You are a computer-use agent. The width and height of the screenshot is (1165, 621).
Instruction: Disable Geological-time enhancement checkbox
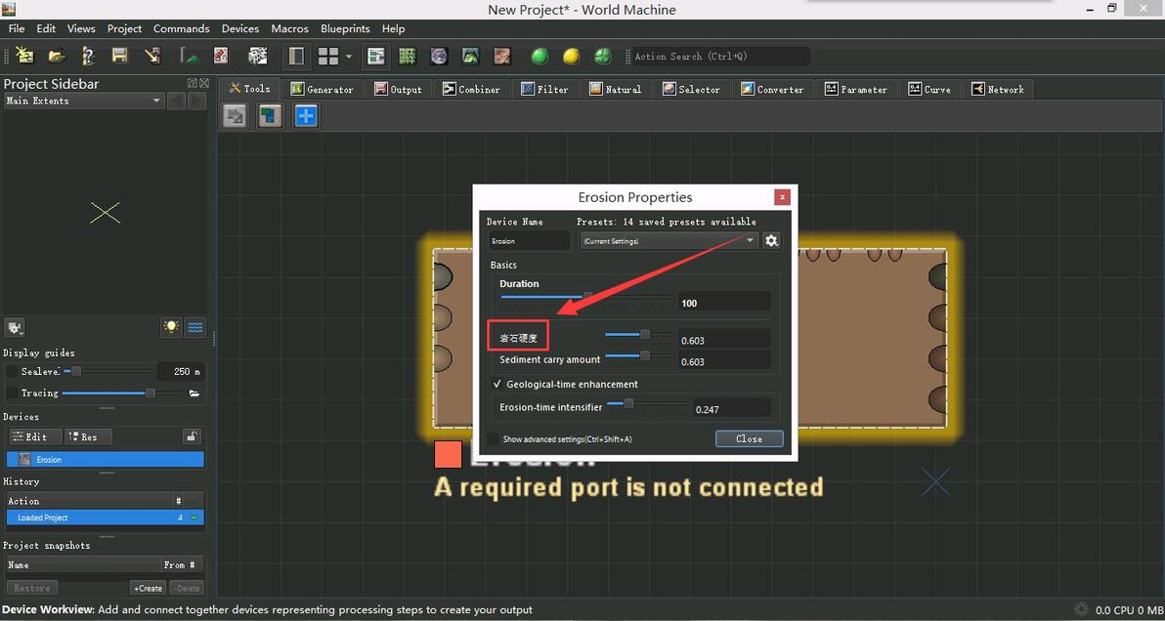[497, 385]
